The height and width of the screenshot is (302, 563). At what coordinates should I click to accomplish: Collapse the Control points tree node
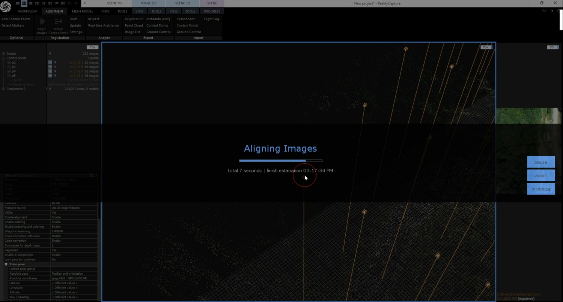[4, 58]
